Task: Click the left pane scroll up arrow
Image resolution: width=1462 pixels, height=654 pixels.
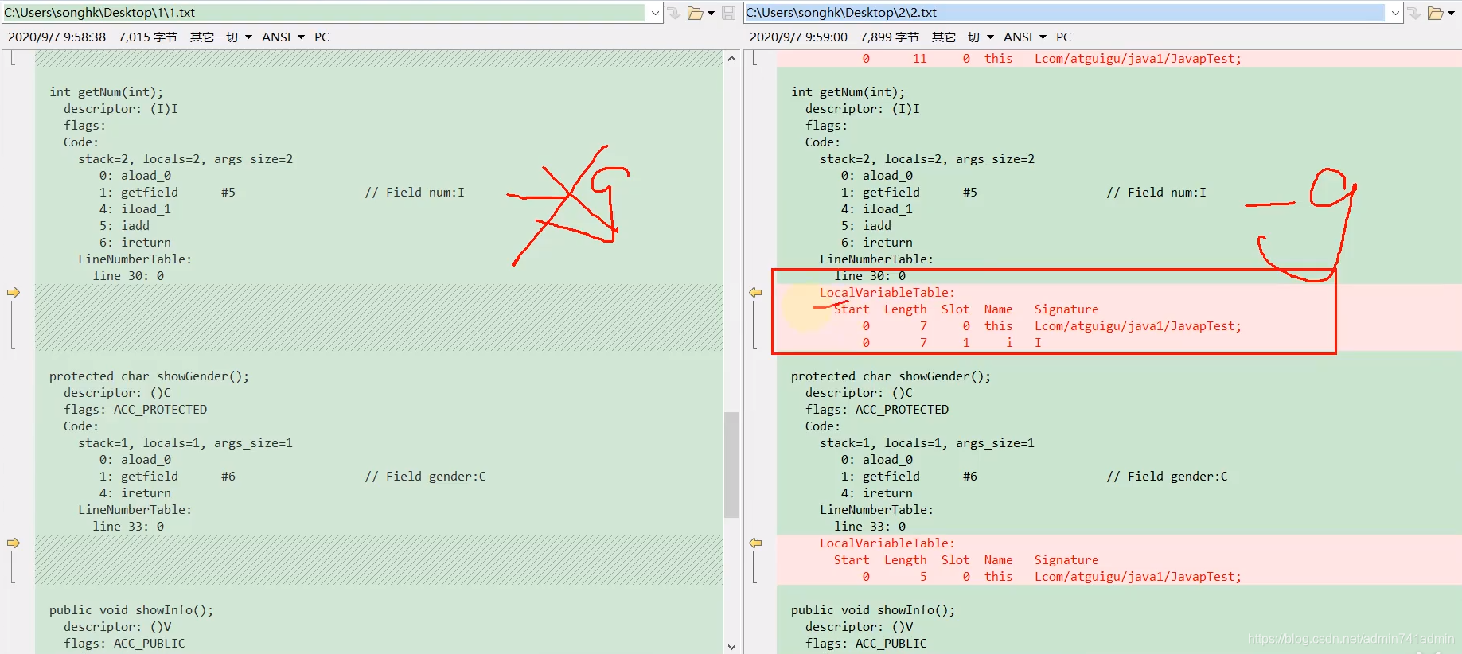Action: 731,58
